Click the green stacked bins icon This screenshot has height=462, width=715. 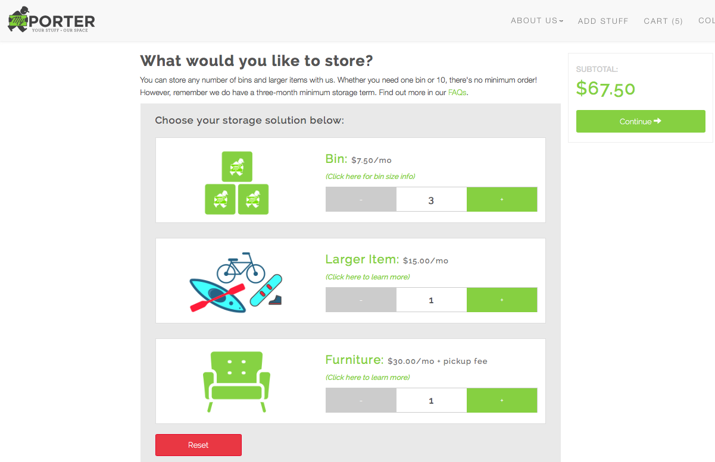(x=237, y=183)
